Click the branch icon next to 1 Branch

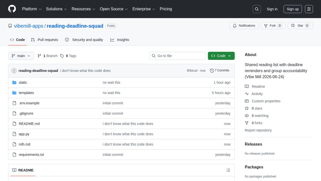(x=39, y=56)
